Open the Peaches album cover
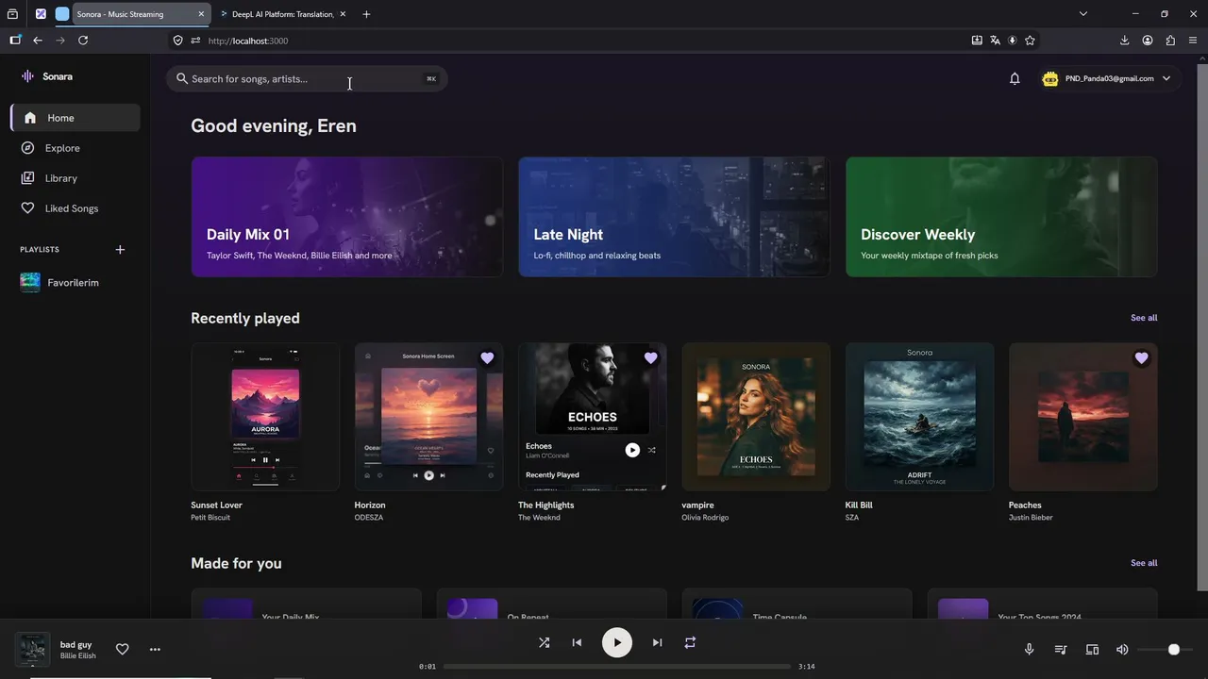This screenshot has height=679, width=1208. click(1083, 417)
